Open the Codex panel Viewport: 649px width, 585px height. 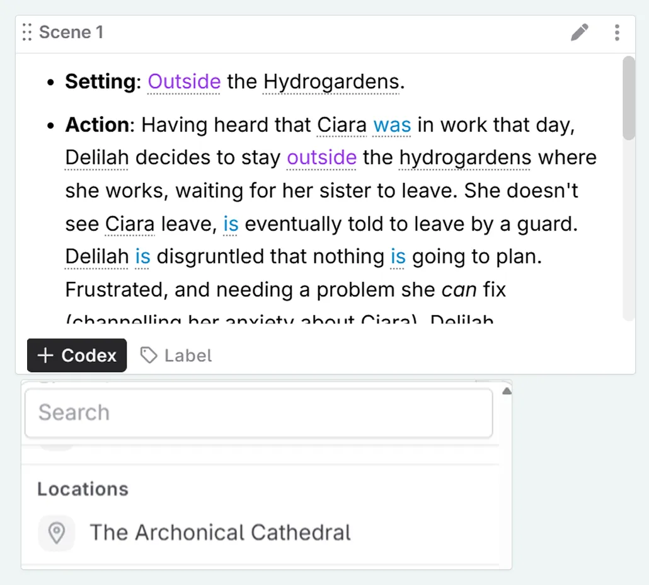coord(76,355)
